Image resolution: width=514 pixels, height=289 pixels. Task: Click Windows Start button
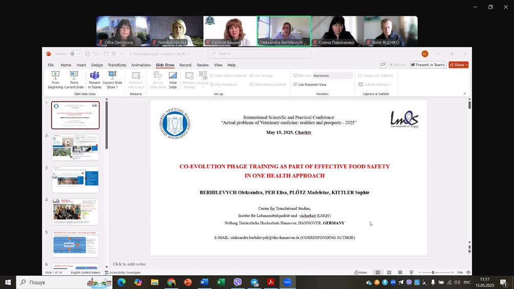point(8,282)
